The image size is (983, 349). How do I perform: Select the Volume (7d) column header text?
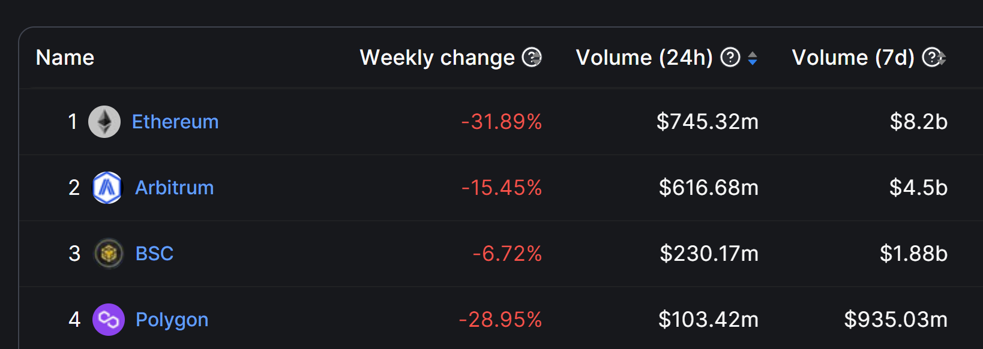coord(853,58)
